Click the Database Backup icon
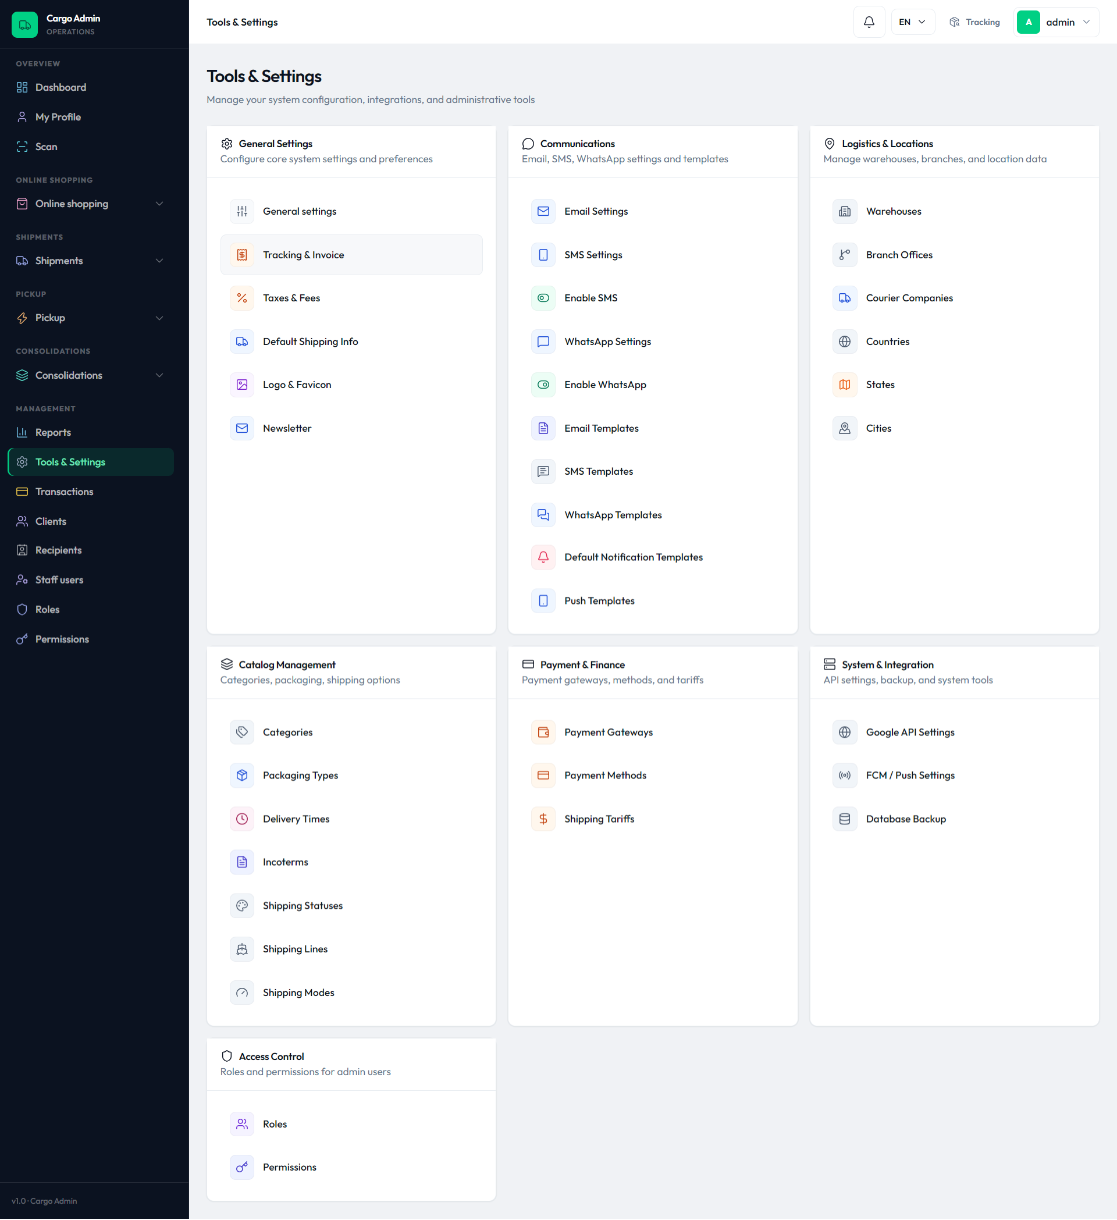The height and width of the screenshot is (1220, 1117). (x=844, y=819)
